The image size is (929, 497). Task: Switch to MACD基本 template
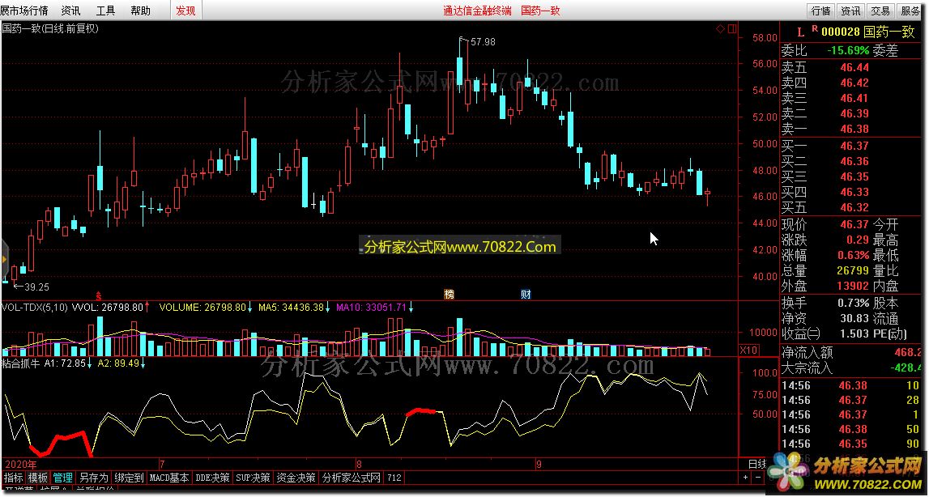tap(169, 478)
